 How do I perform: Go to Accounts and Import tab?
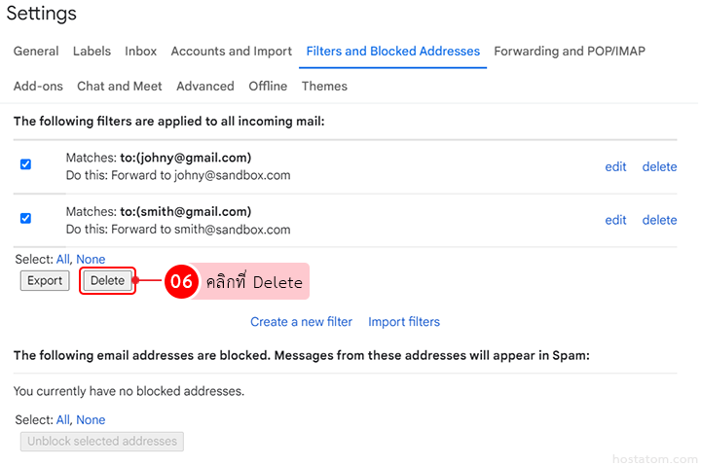click(232, 52)
